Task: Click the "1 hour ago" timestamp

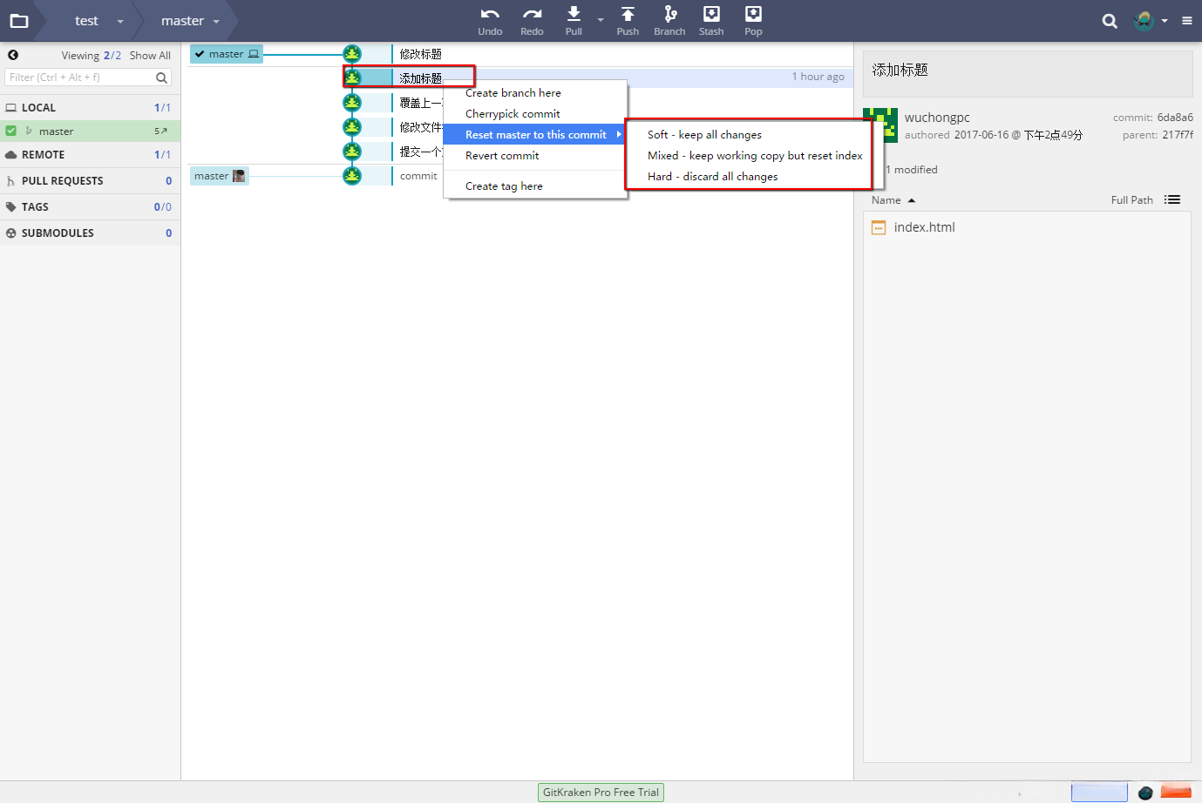Action: (x=818, y=77)
